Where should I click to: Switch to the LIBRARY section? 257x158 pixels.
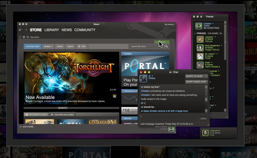point(52,30)
